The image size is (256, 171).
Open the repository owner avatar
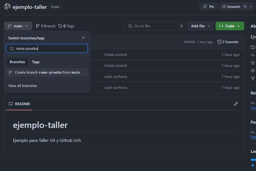7,7
